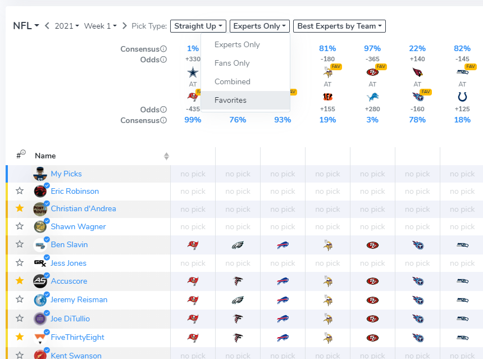The height and width of the screenshot is (359, 483).
Task: Click Jeremy Reisman's Bills pick
Action: pyautogui.click(x=282, y=300)
